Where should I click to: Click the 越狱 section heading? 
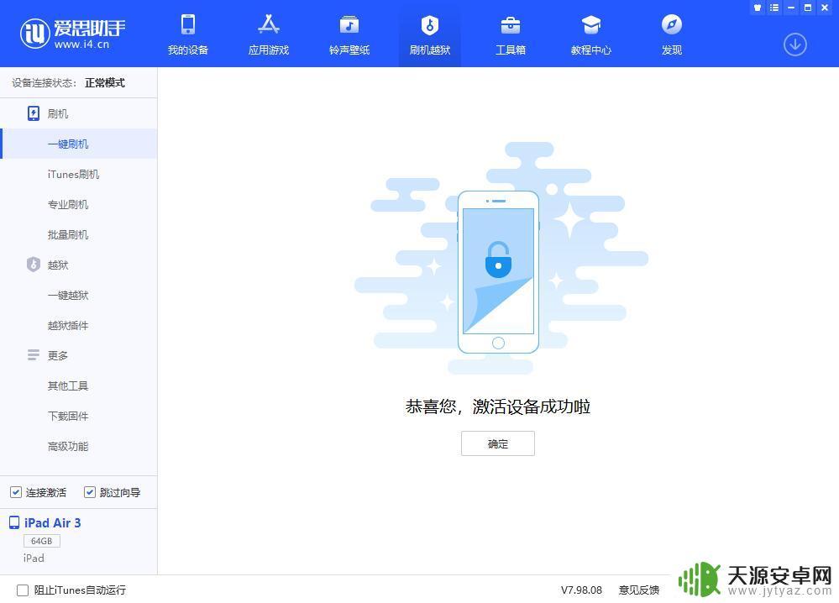[58, 265]
